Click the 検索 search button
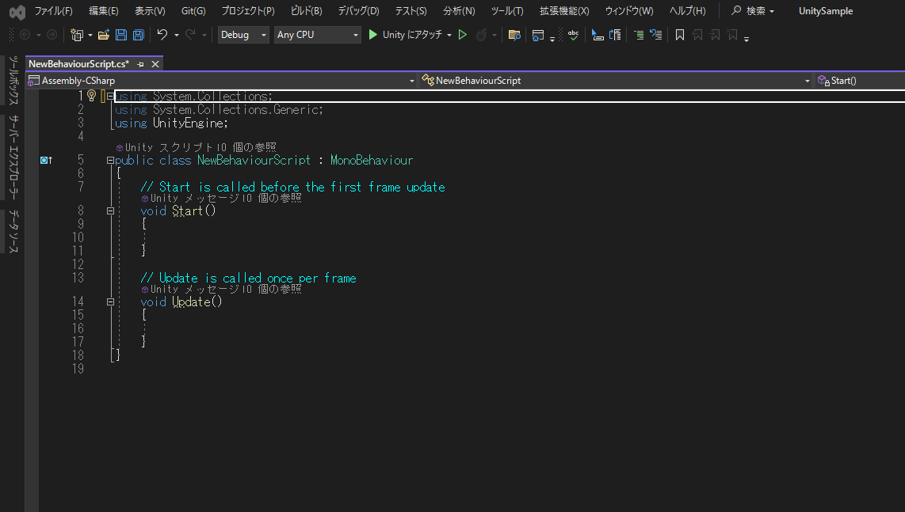The width and height of the screenshot is (905, 512). coord(753,11)
